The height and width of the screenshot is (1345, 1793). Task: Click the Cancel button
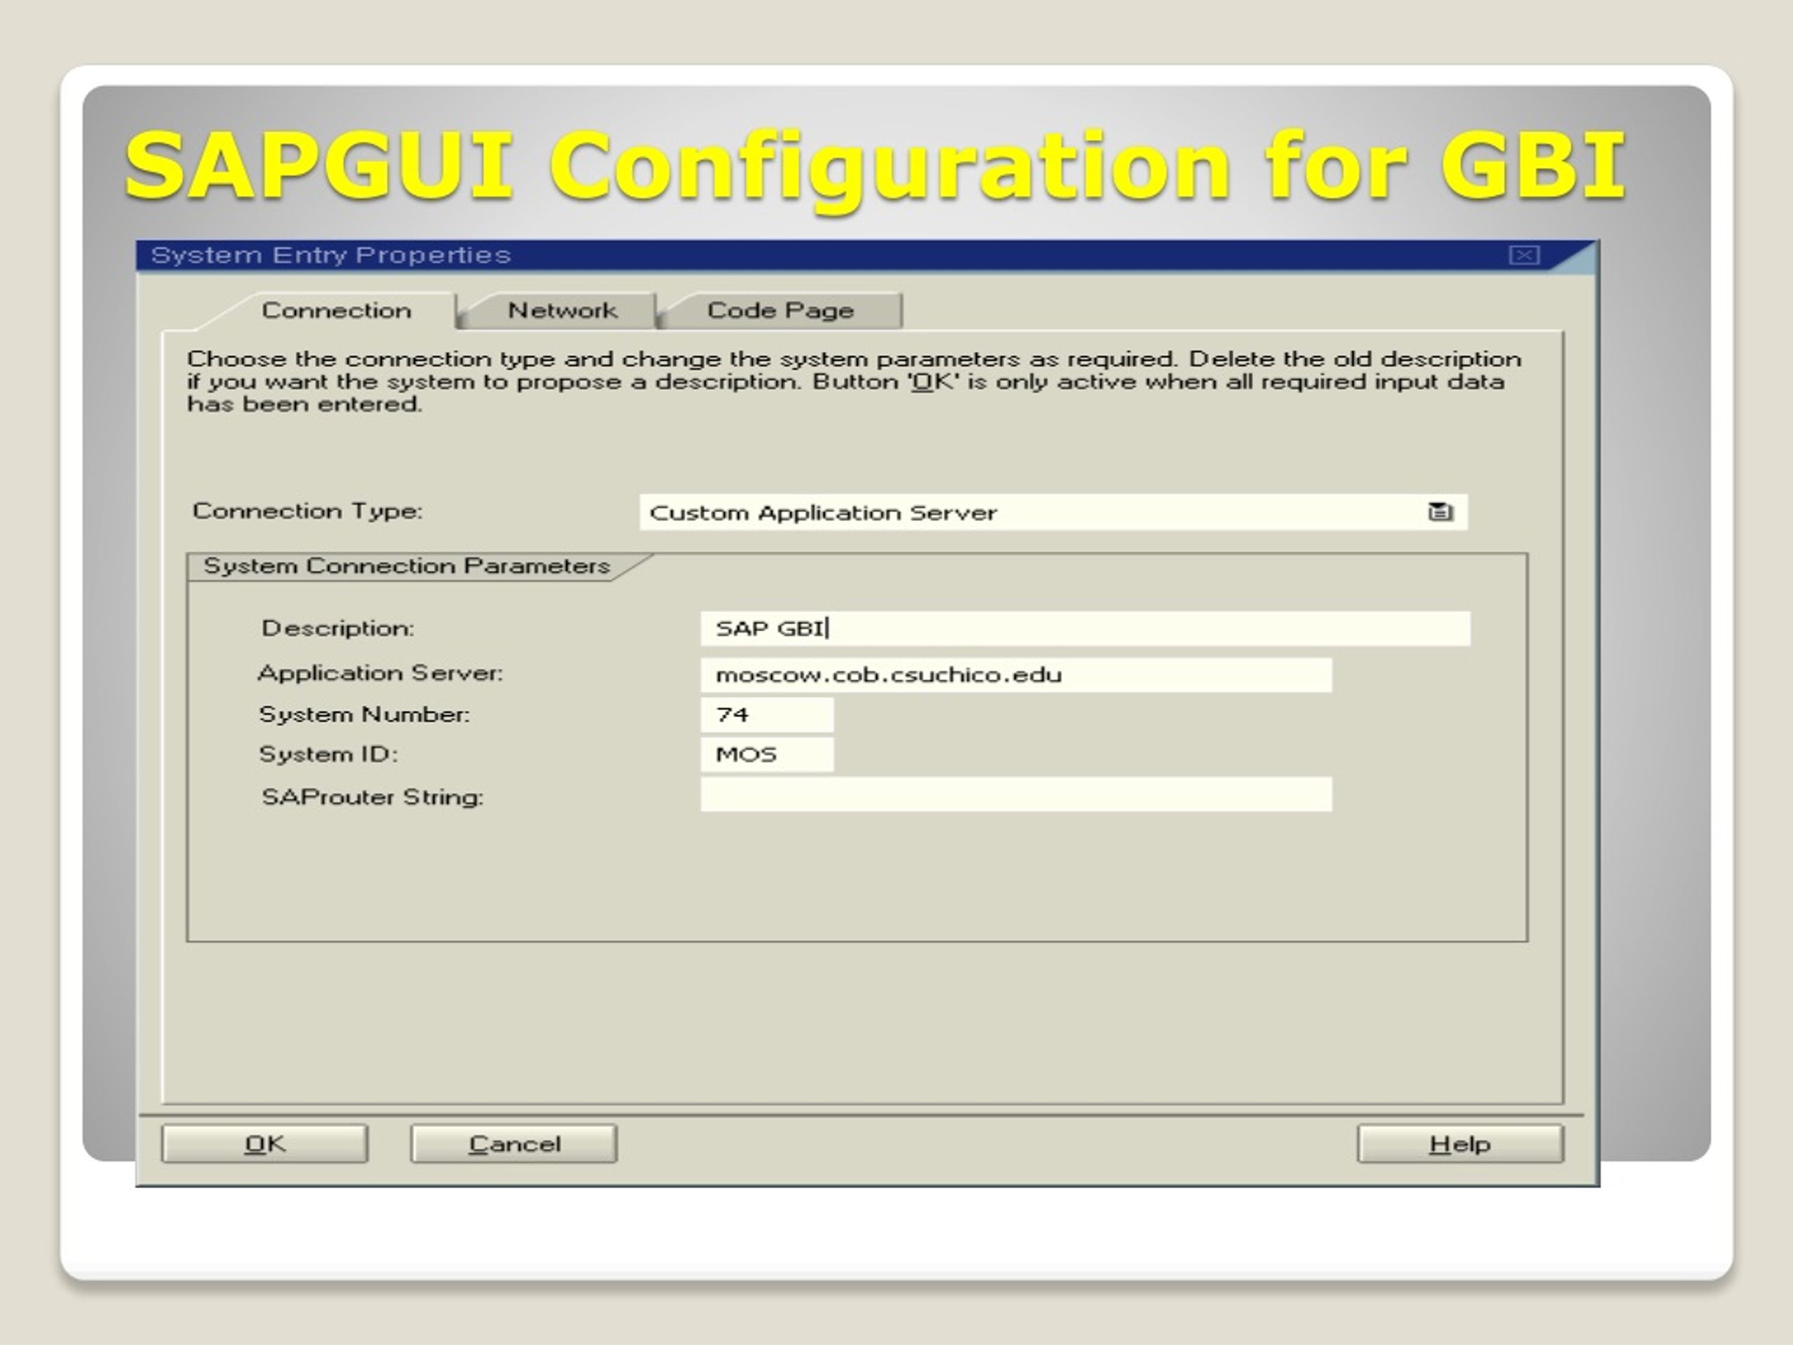pos(514,1143)
